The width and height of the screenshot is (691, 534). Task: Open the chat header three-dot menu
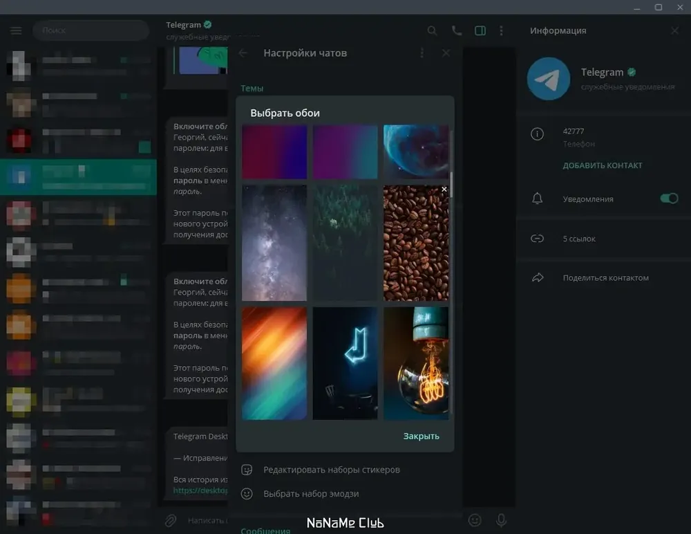click(501, 30)
